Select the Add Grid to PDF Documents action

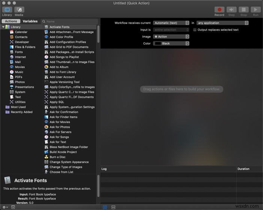[x=70, y=47]
